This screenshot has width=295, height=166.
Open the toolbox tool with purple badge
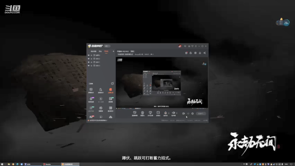point(91,100)
